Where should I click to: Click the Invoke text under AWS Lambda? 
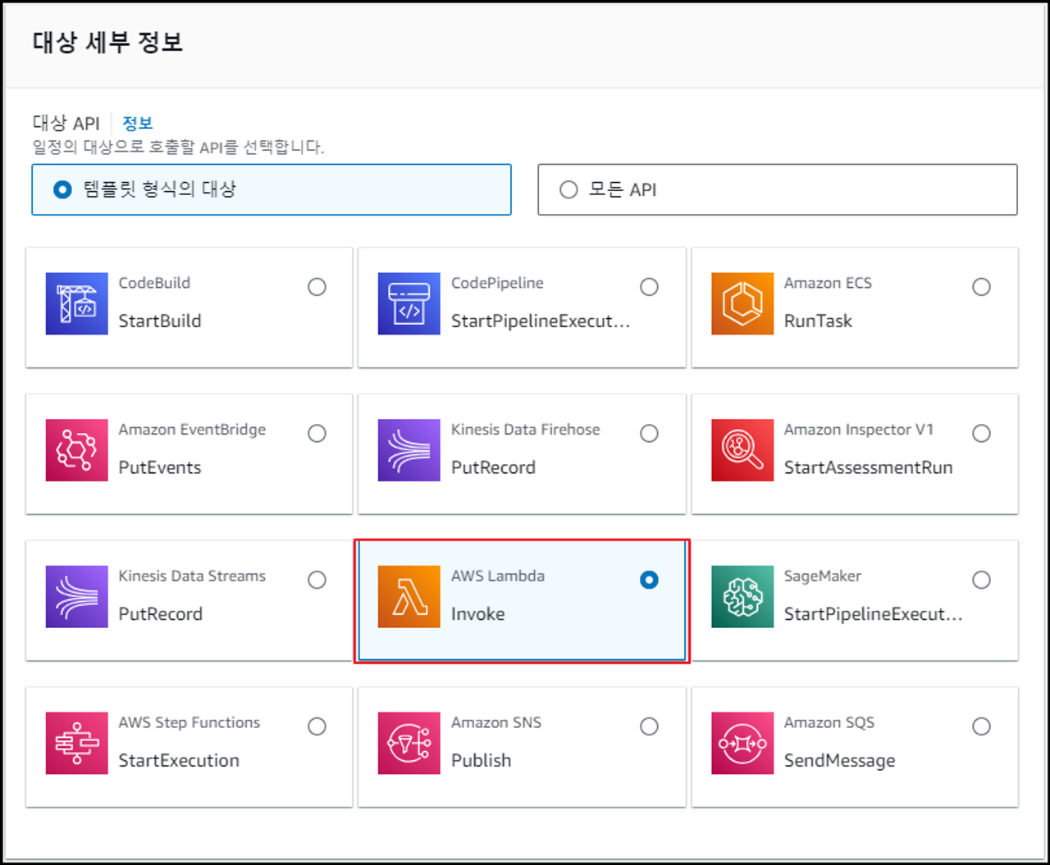click(x=478, y=614)
